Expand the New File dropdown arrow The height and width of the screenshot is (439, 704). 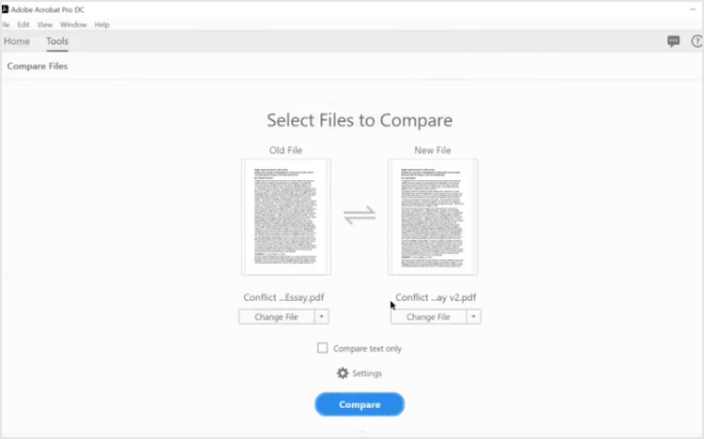[x=474, y=317]
